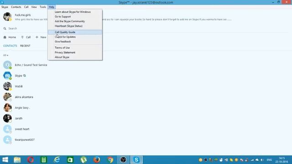
Task: Open Internet Explorer from taskbar
Action: [57, 160]
